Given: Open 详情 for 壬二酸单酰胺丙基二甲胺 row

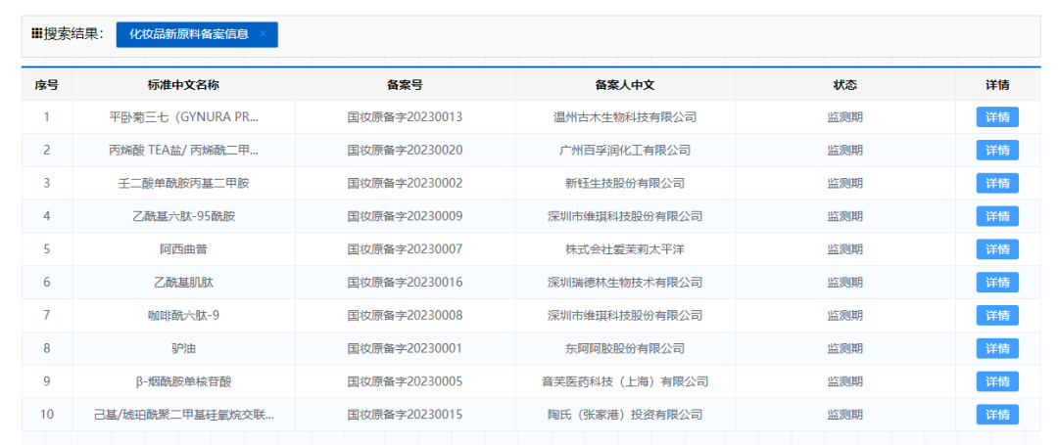Looking at the screenshot, I should (997, 183).
